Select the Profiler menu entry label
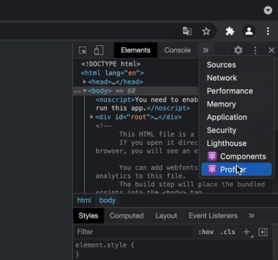 pos(233,169)
